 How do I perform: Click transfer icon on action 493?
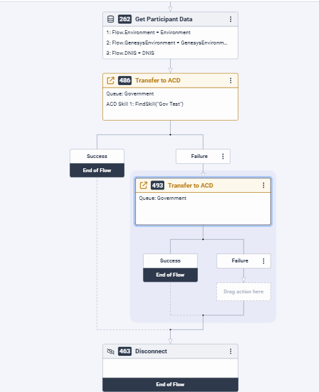point(143,185)
